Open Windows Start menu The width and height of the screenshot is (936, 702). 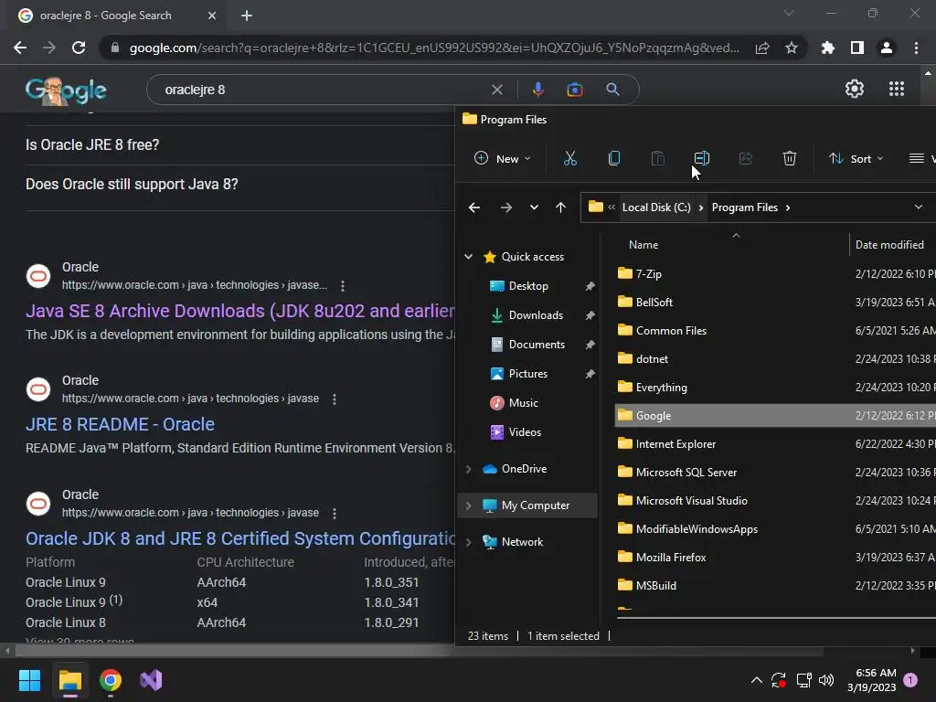point(29,680)
